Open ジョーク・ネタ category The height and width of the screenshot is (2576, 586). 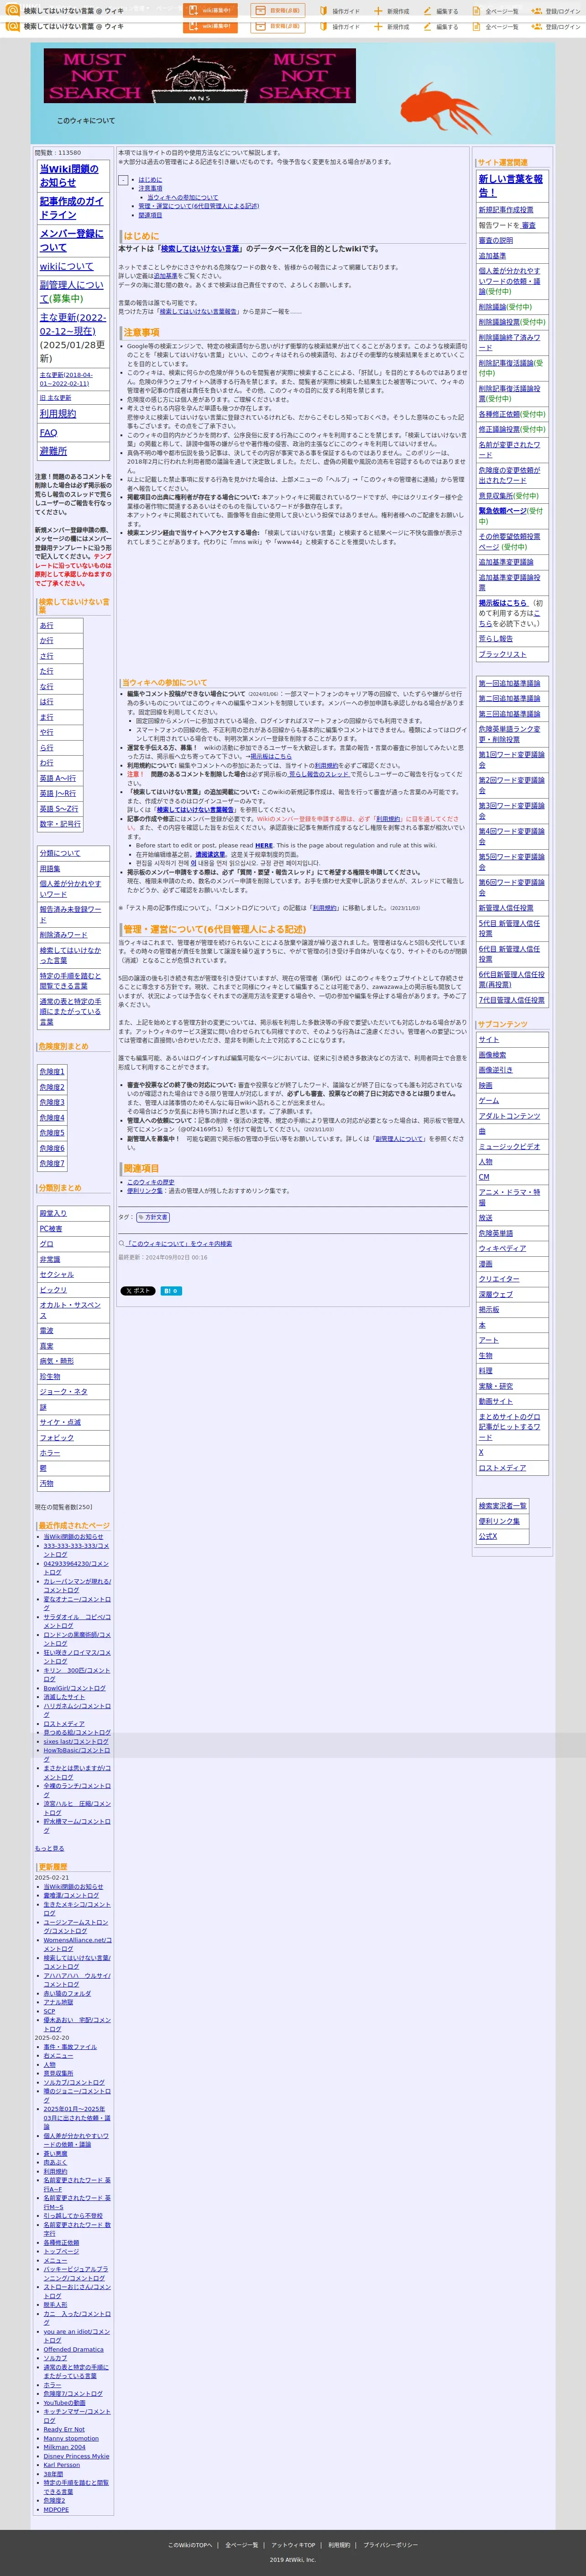63,1391
